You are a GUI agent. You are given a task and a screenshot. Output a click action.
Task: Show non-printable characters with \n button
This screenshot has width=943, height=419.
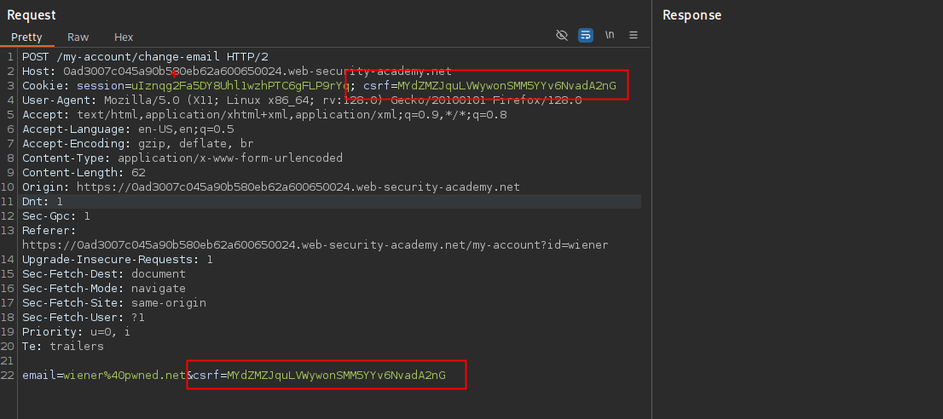click(610, 35)
